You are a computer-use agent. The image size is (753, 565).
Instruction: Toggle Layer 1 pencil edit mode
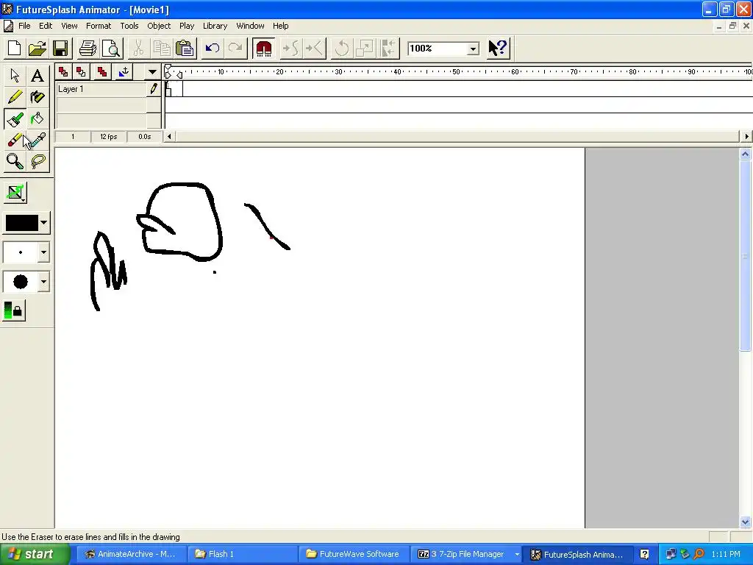pyautogui.click(x=154, y=89)
